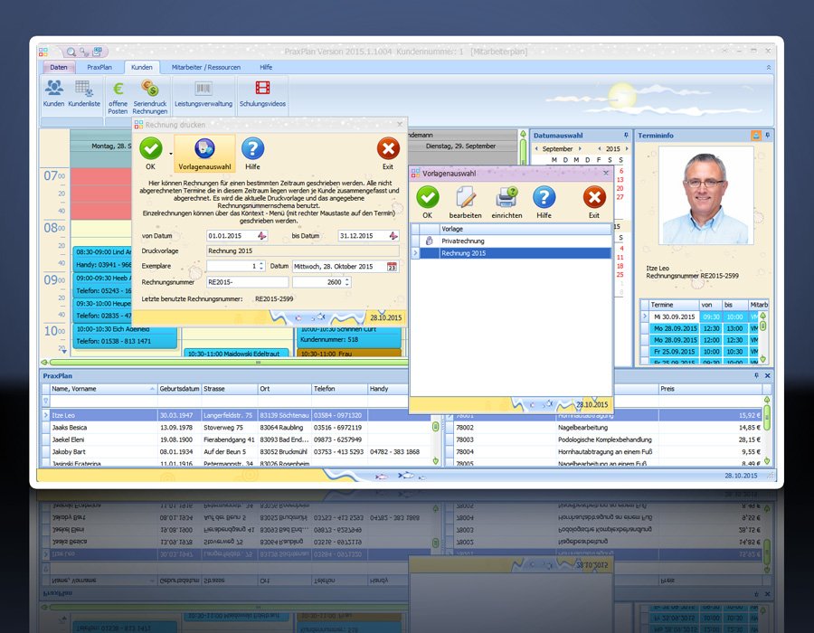Switch to the Daten tab
Image resolution: width=814 pixels, height=633 pixels.
[59, 68]
